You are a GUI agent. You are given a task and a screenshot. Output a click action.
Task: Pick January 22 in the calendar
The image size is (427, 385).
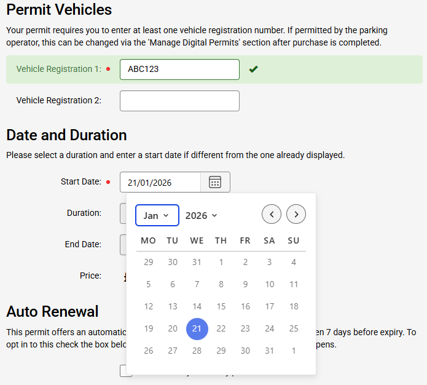[x=221, y=328]
